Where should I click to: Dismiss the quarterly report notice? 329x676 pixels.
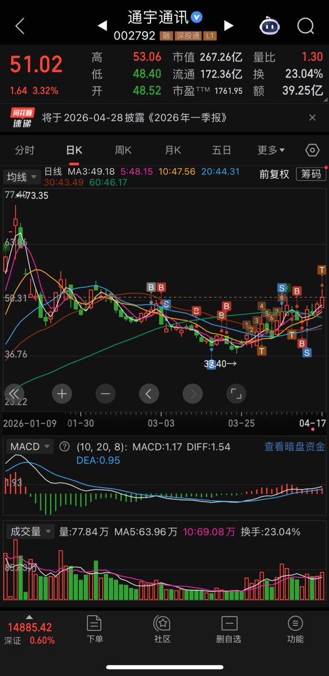tap(313, 118)
